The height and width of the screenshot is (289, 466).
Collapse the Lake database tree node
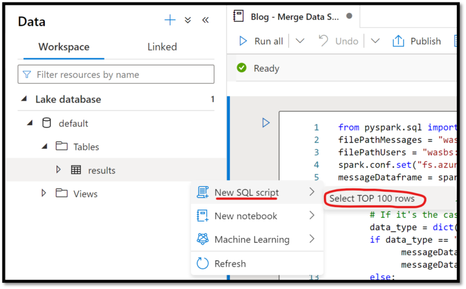click(24, 99)
